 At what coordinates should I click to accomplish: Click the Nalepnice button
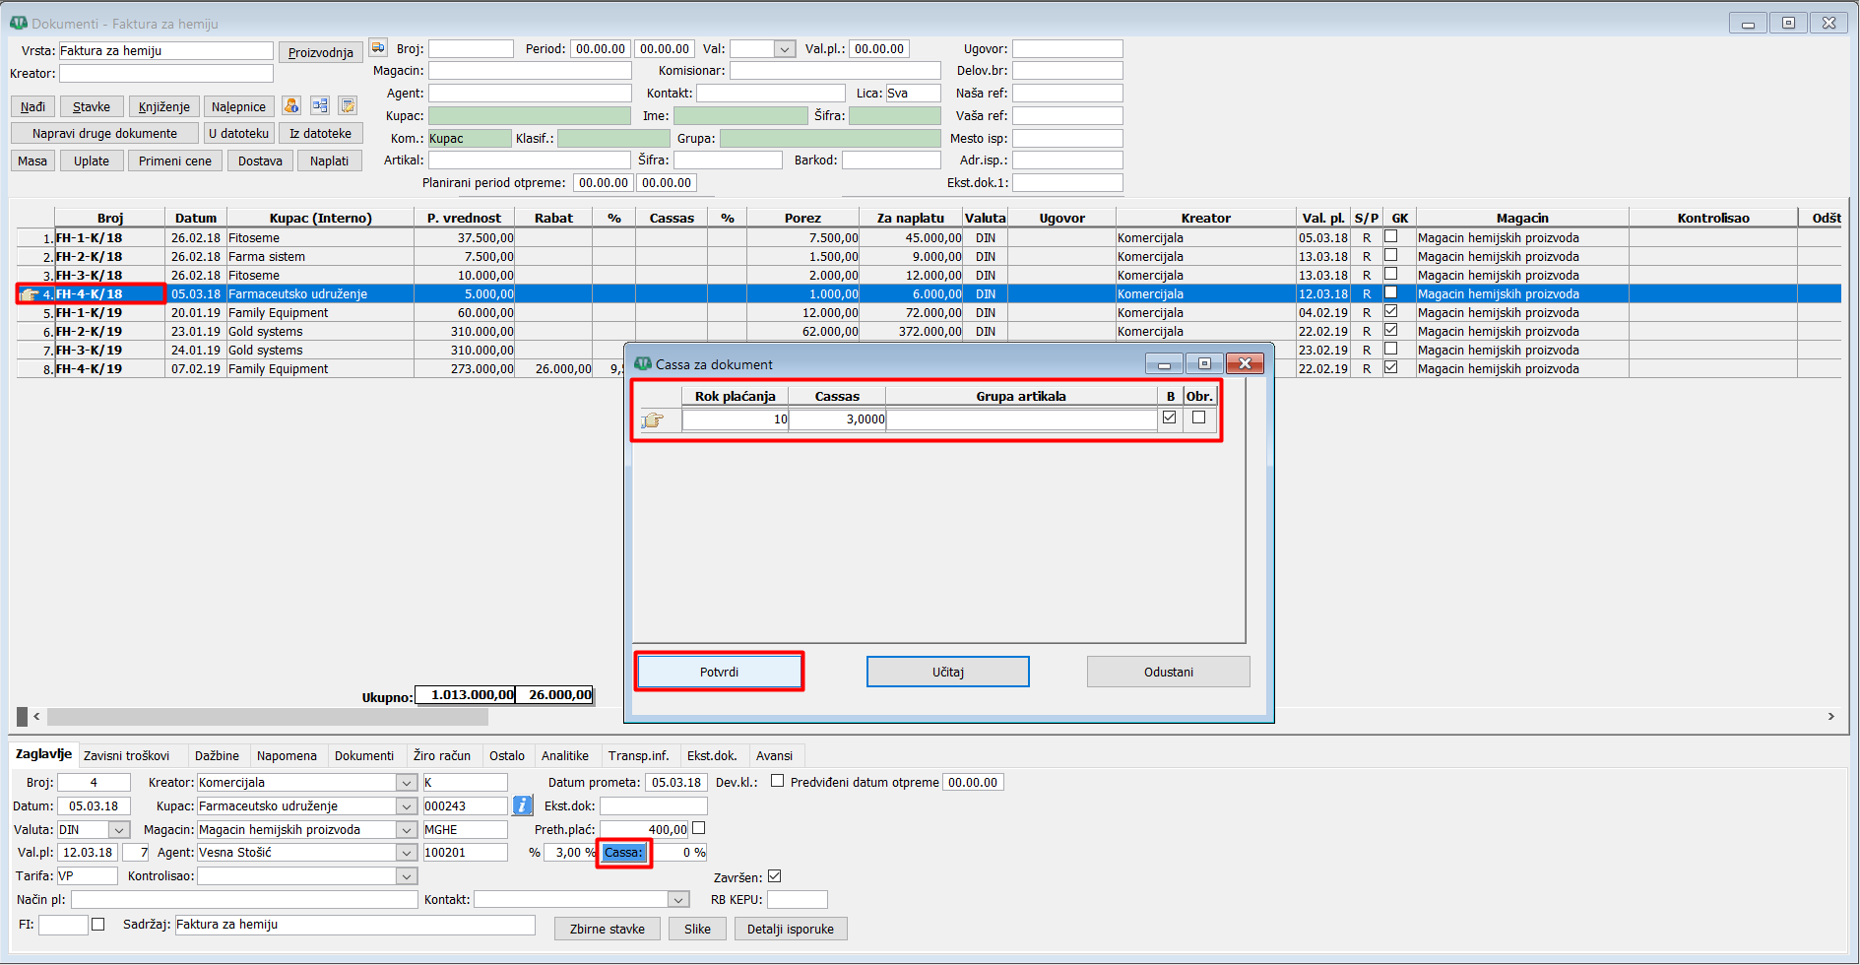(x=239, y=106)
